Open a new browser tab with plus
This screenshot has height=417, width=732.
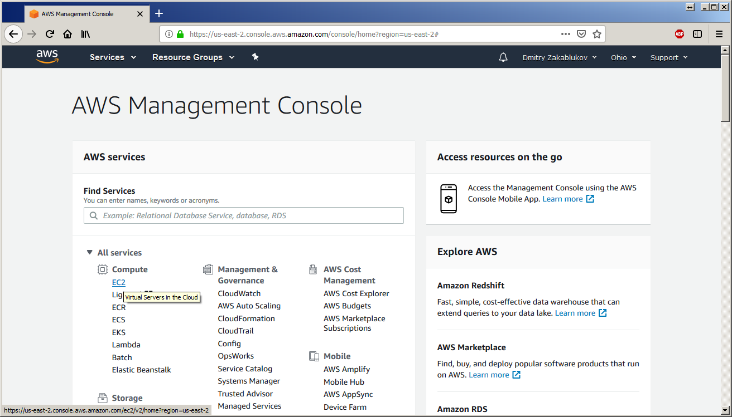click(159, 13)
